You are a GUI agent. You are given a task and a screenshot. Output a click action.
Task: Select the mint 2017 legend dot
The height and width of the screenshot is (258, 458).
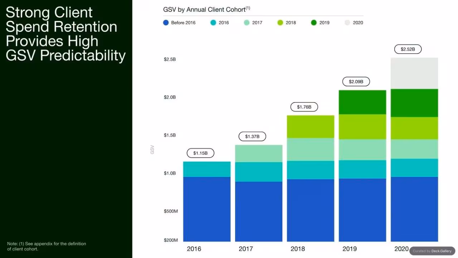tap(247, 23)
